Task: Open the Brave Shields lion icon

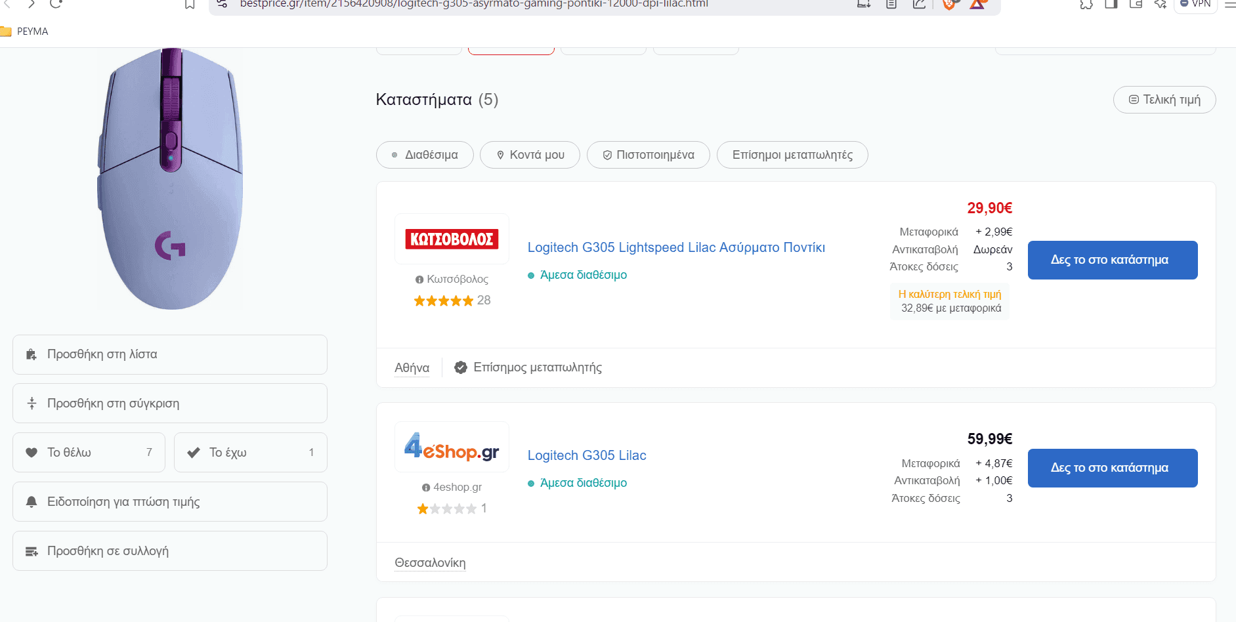Action: tap(948, 4)
